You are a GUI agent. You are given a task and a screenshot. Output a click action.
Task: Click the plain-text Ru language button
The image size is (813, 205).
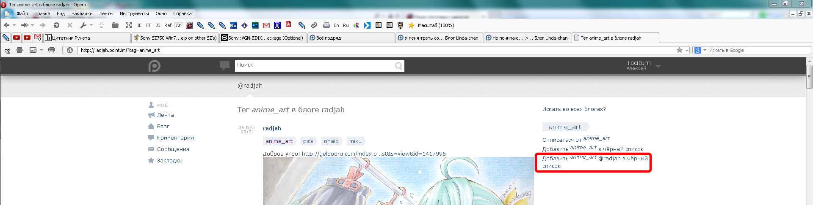click(x=346, y=25)
